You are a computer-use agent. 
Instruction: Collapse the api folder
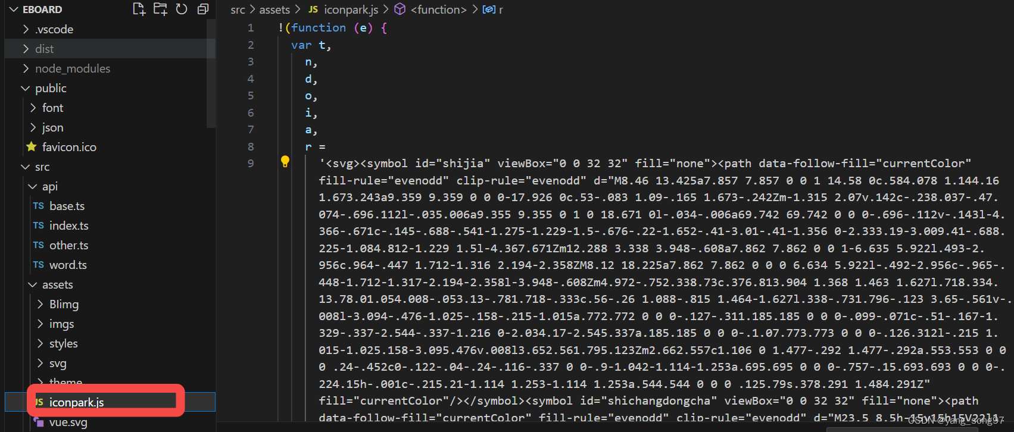pyautogui.click(x=33, y=186)
